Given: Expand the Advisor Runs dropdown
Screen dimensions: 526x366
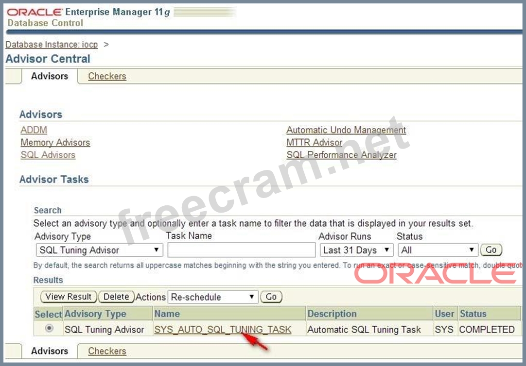Looking at the screenshot, I should click(356, 250).
